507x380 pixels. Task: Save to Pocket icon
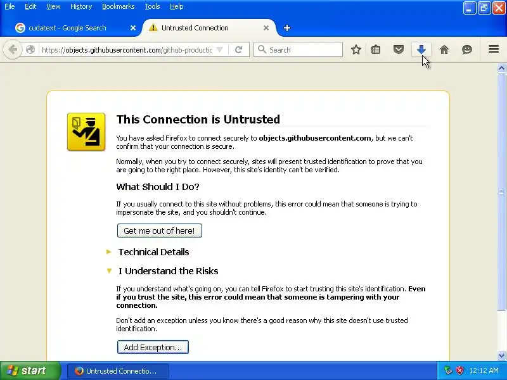[x=399, y=50]
